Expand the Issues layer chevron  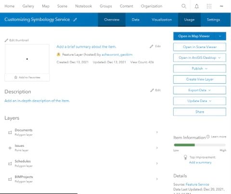pos(157,148)
